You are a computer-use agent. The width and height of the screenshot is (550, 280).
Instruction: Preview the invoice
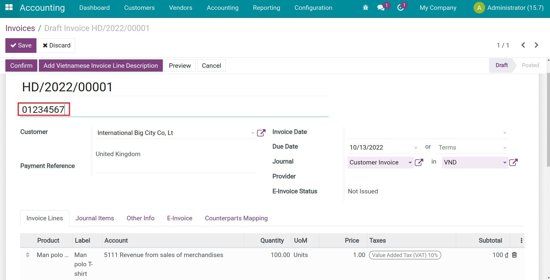point(180,65)
